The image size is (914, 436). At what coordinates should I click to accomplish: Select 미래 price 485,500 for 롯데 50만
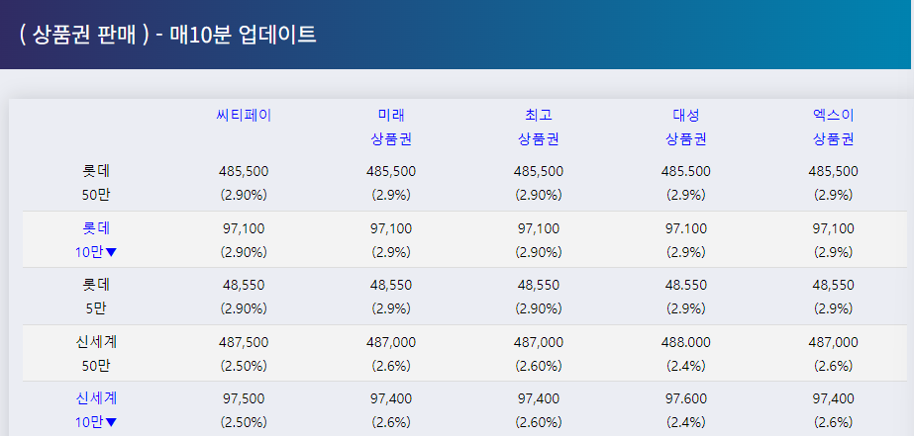391,172
